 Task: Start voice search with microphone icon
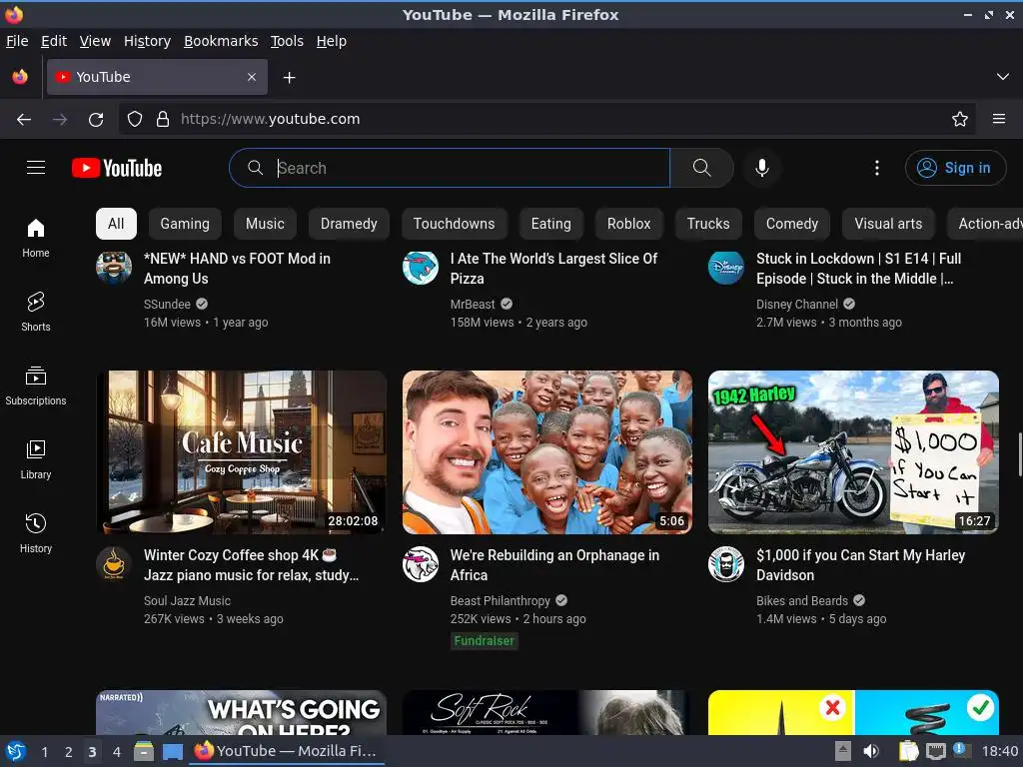point(761,168)
